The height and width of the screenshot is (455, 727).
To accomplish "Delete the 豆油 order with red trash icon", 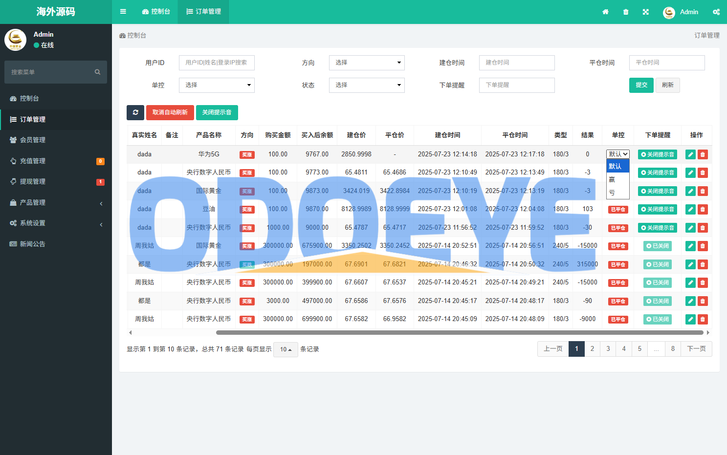I will coord(703,209).
